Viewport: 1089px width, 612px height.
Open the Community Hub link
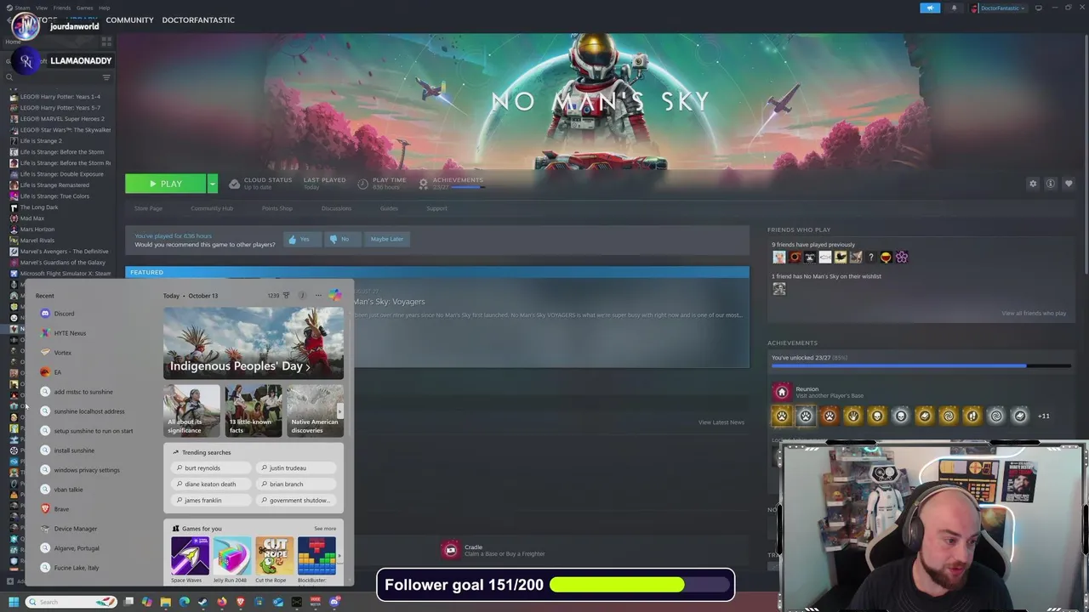click(x=212, y=208)
